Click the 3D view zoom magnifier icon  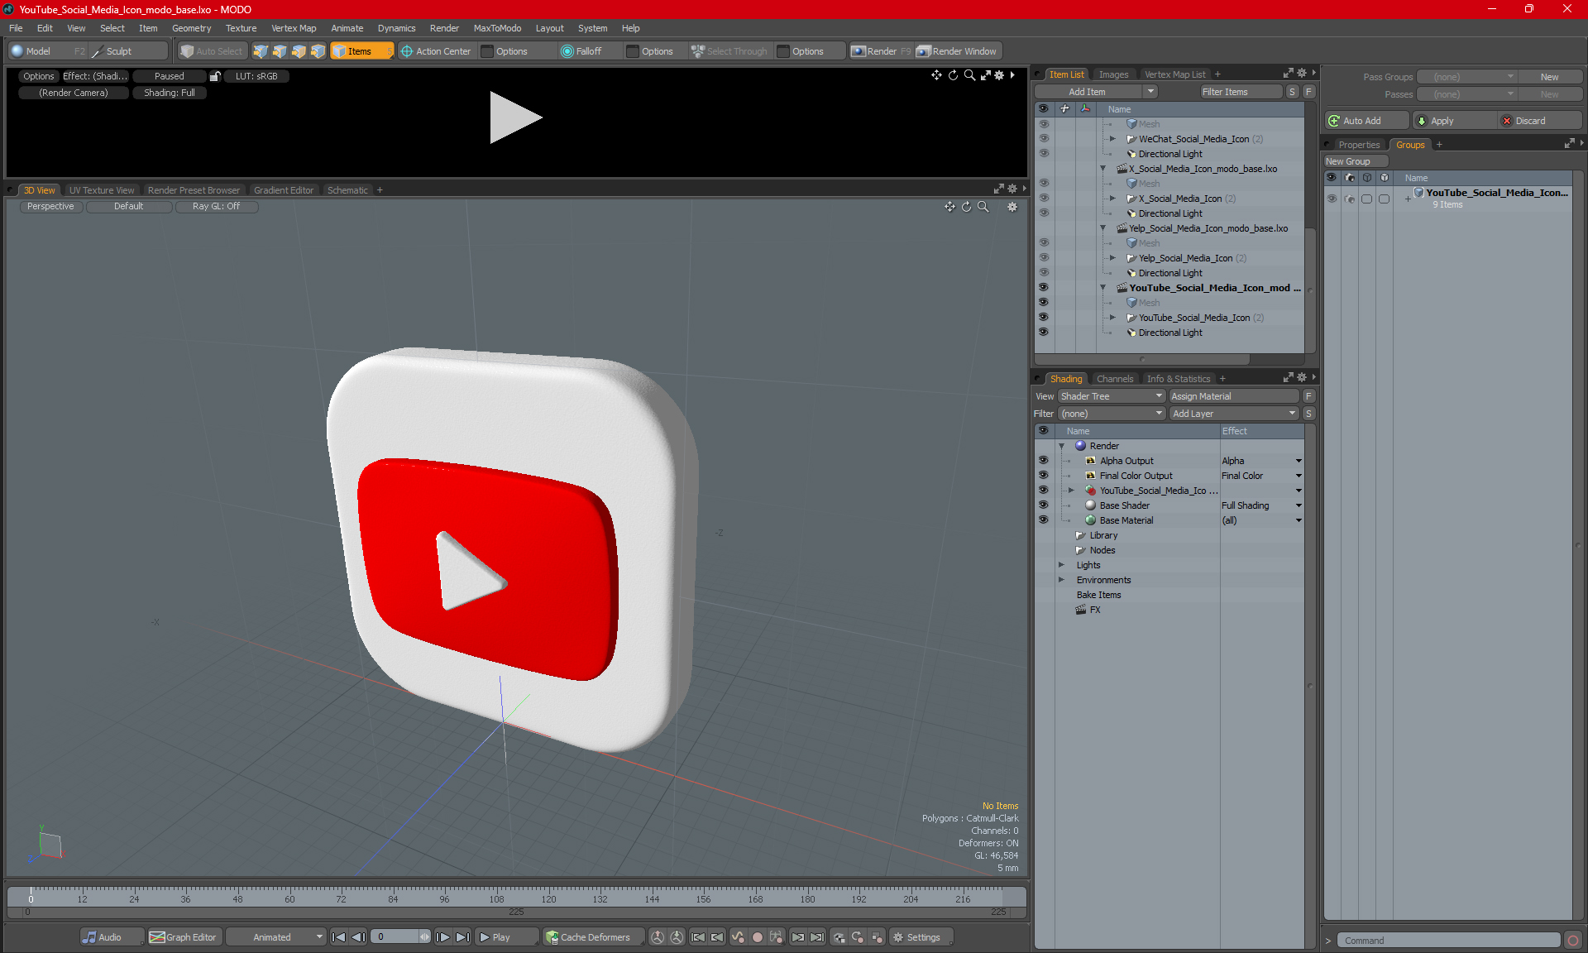point(983,207)
